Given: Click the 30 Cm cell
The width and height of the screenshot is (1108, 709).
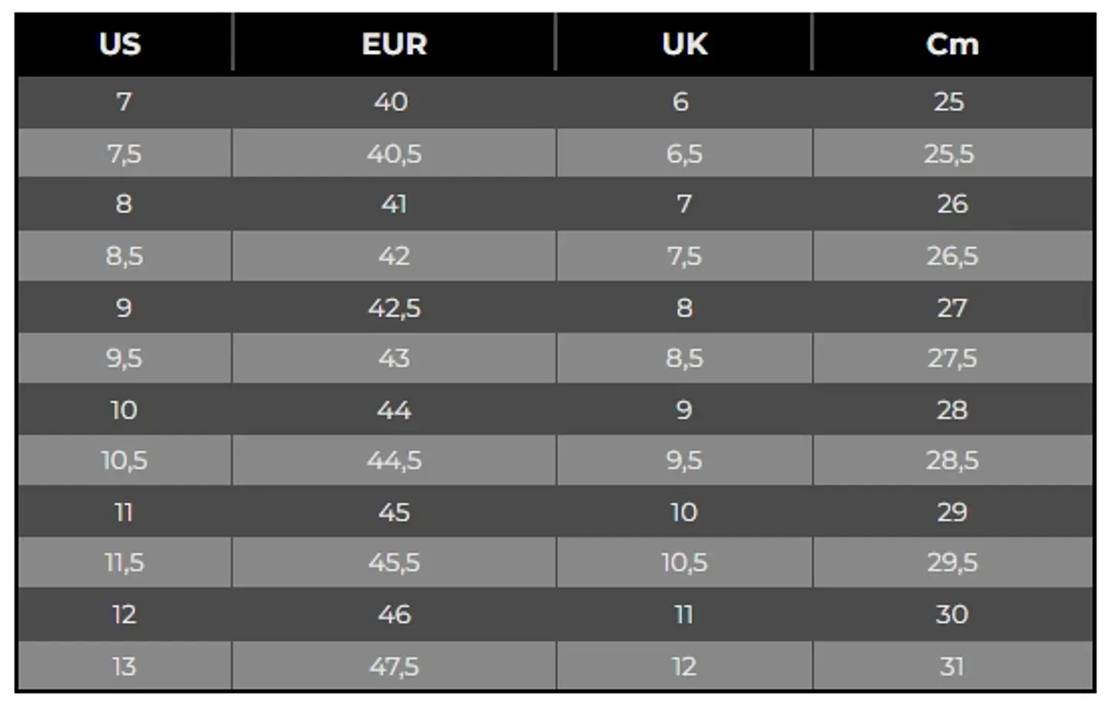Looking at the screenshot, I should pyautogui.click(x=952, y=614).
